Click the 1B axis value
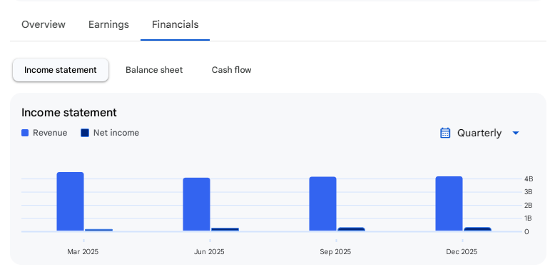 click(529, 218)
